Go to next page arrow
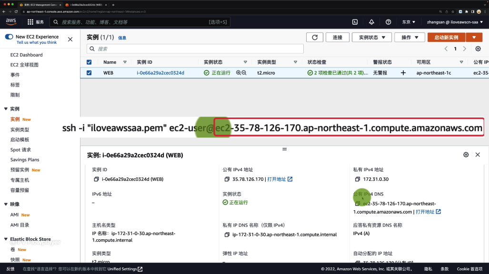 (465, 49)
